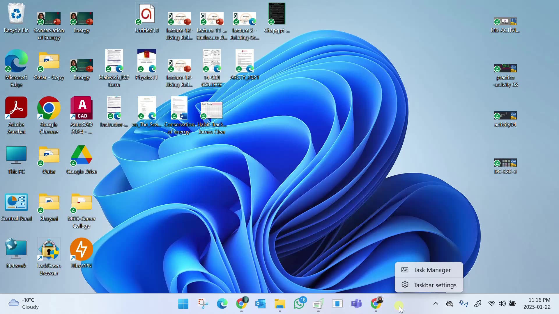The image size is (559, 314).
Task: Launch Outlook from the taskbar
Action: click(x=261, y=304)
